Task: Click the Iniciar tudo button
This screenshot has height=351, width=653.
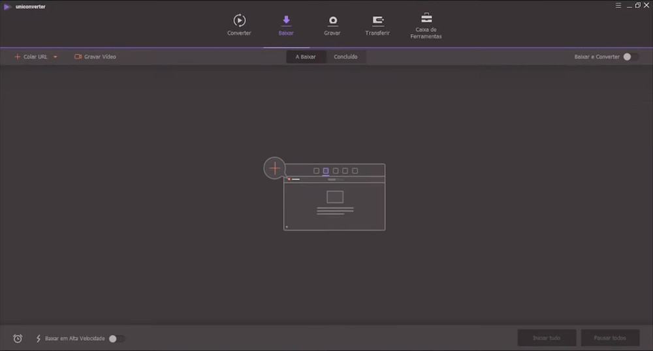Action: (547, 338)
